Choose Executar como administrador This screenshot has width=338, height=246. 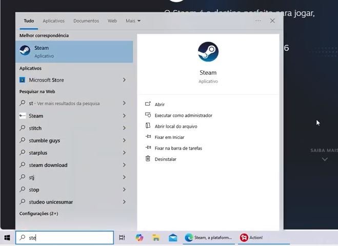point(184,115)
